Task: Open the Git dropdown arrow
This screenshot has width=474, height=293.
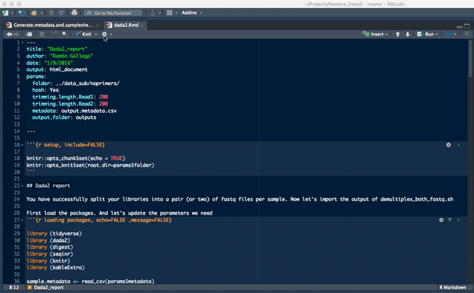Action: 160,13
